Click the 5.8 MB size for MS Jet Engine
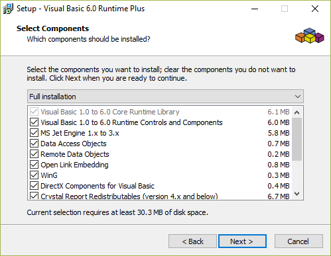Image resolution: width=331 pixels, height=256 pixels. coord(279,133)
